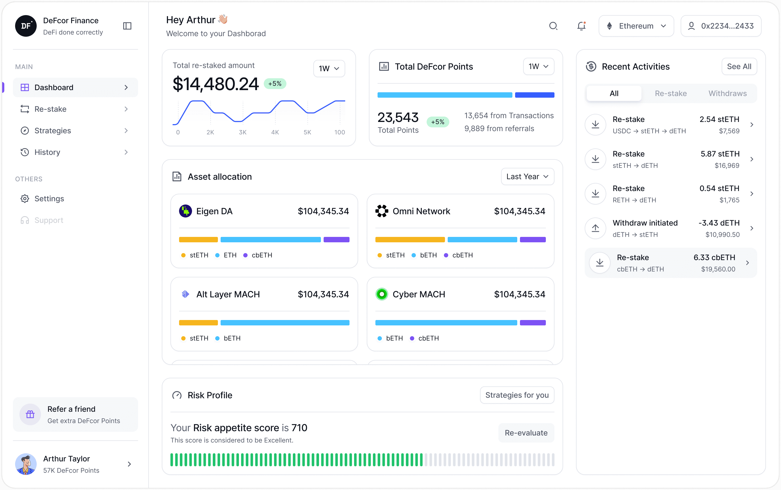Open the search icon in header
Image resolution: width=781 pixels, height=490 pixels.
[553, 26]
